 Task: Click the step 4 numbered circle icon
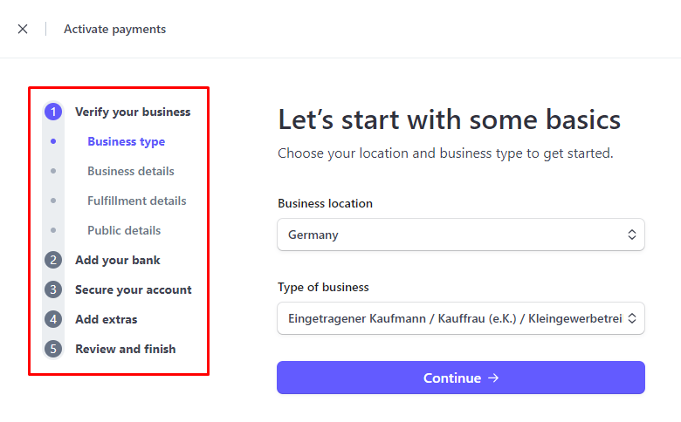coord(53,319)
